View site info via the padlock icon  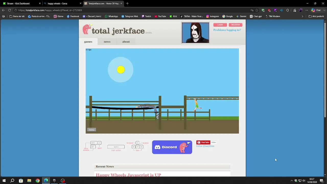click(16, 10)
